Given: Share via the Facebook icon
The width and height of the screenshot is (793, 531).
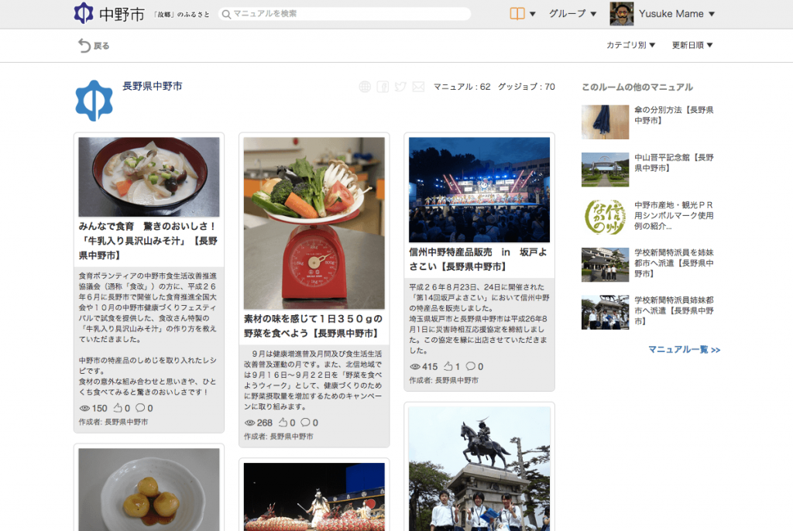Looking at the screenshot, I should [x=383, y=87].
